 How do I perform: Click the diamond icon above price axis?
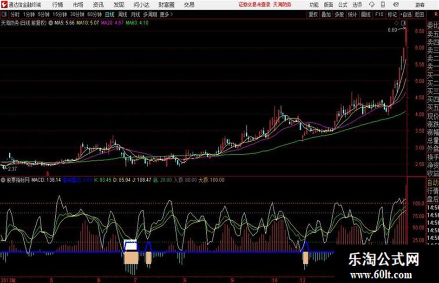point(397,23)
